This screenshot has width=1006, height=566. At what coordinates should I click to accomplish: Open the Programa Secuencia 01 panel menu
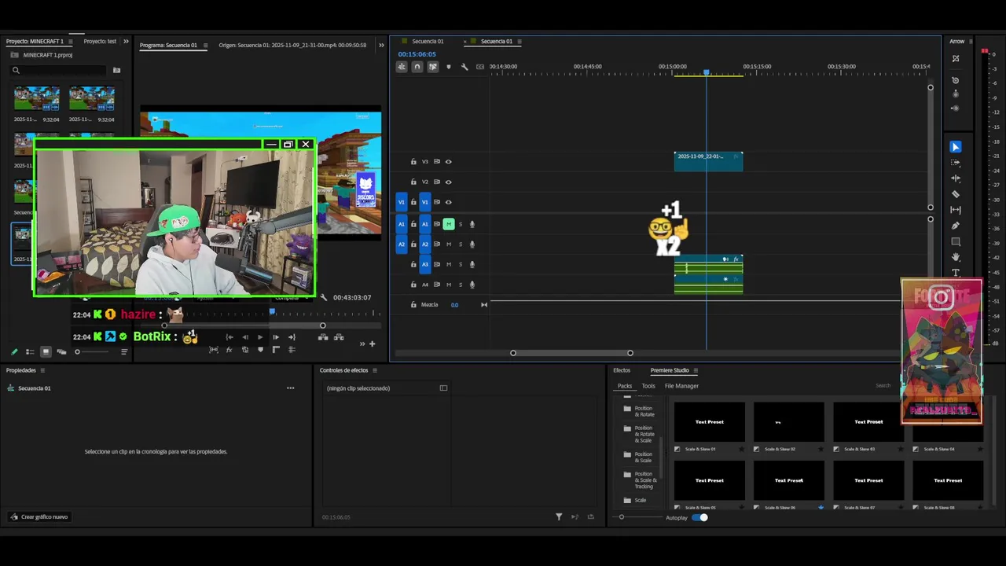(x=206, y=45)
